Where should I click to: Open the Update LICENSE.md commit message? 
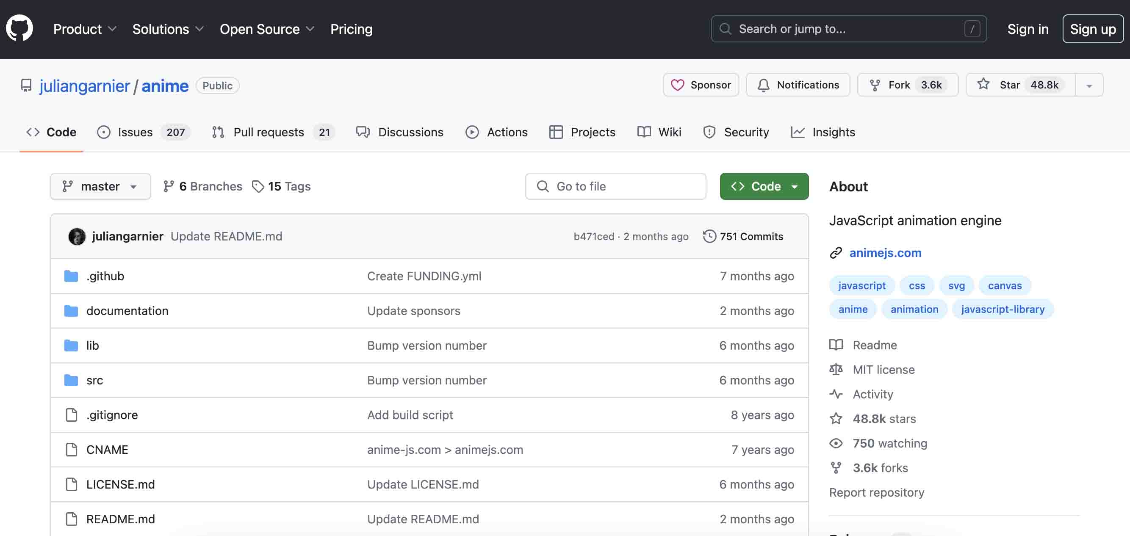click(x=423, y=484)
